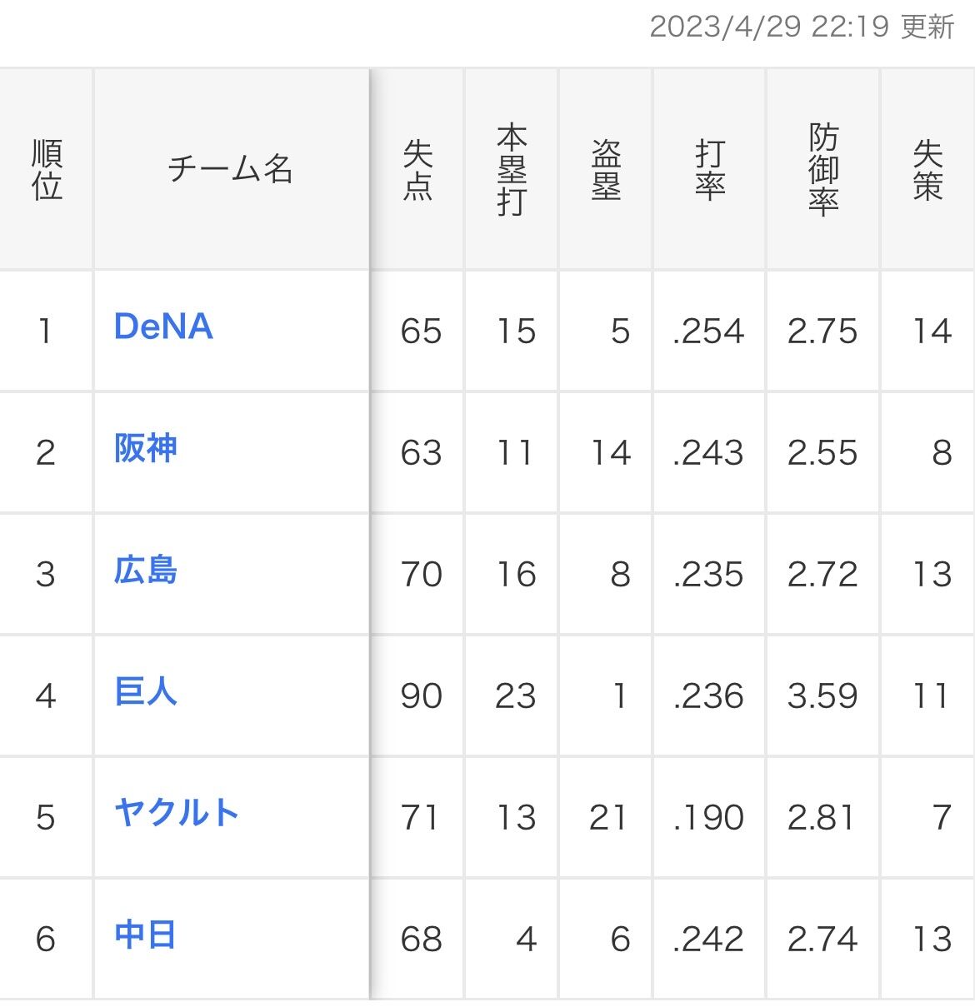
Task: Click the 盗塁 column header
Action: (x=606, y=170)
